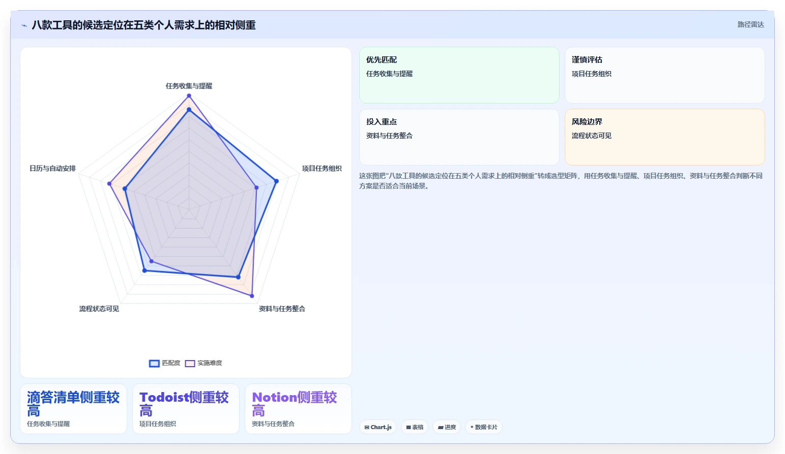Select the Chart.js tag chip
Viewport: 785px width, 454px height.
tap(378, 427)
